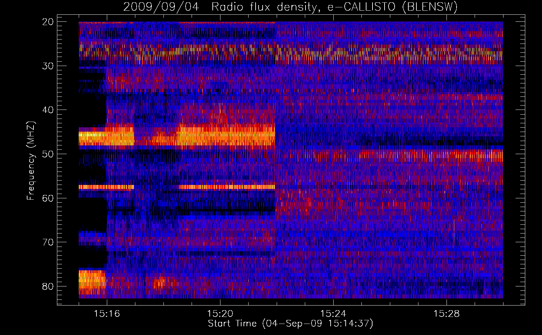This screenshot has height=335, width=542.
Task: Click the 20 frequency tick label
Action: point(48,22)
